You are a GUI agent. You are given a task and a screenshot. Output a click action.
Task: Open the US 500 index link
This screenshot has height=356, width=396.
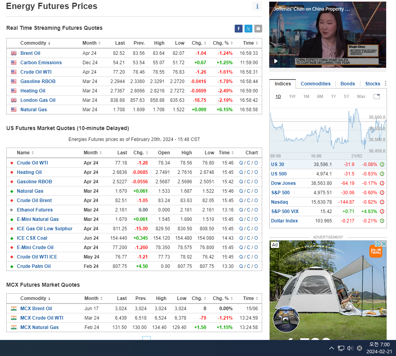point(279,174)
